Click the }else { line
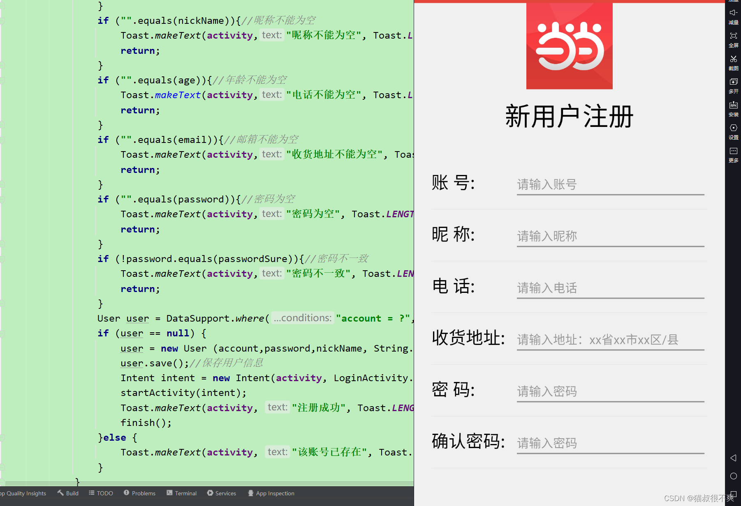The image size is (741, 506). click(x=118, y=437)
